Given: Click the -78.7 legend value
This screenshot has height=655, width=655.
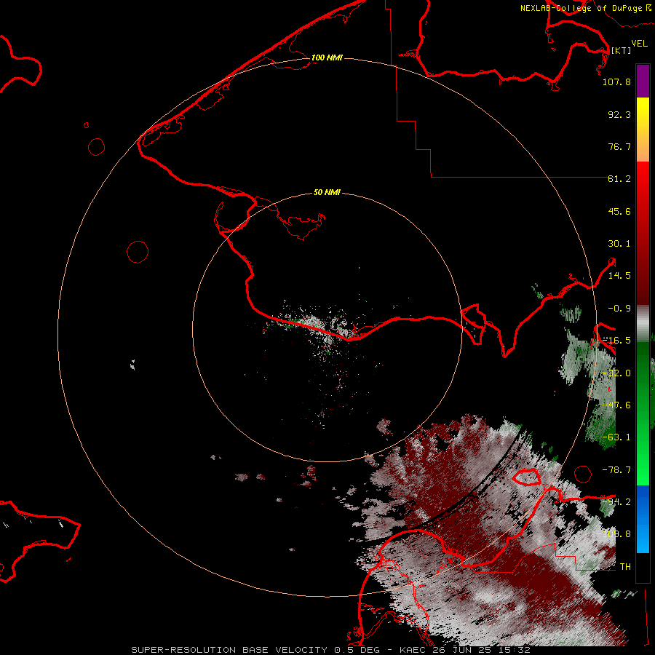Looking at the screenshot, I should coord(616,470).
